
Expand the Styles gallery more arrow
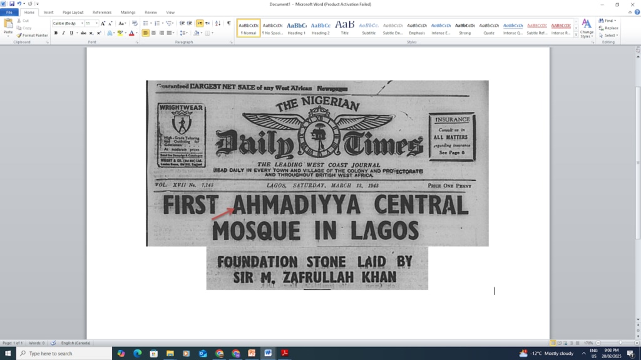pos(576,36)
